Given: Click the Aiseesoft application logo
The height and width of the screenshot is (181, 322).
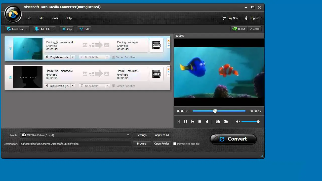Looking at the screenshot, I should pos(13,14).
